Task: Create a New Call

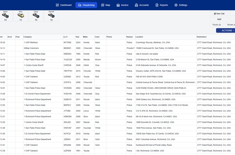Action: [219, 14]
